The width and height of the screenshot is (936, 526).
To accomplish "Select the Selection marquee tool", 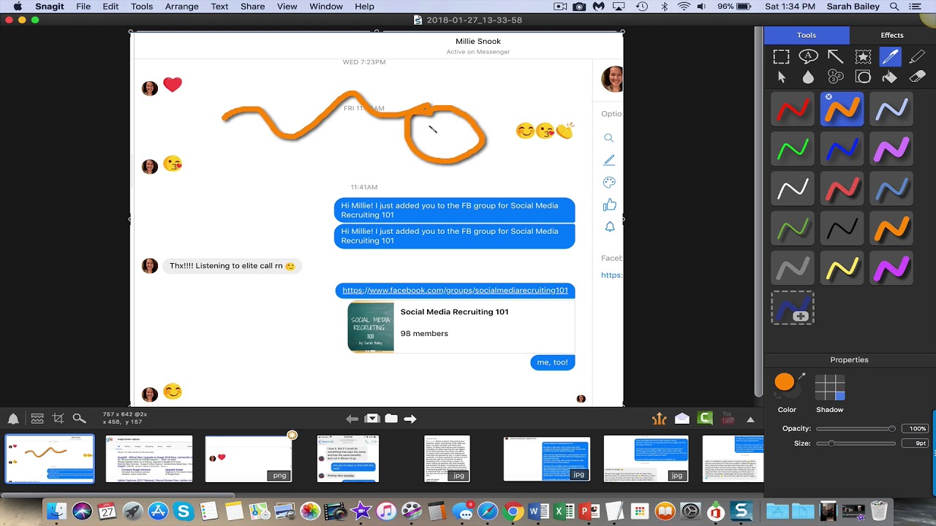I will tap(781, 57).
